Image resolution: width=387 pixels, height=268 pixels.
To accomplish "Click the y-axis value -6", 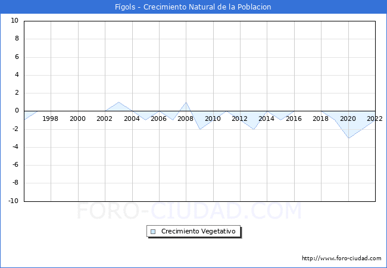I will click(x=15, y=165).
